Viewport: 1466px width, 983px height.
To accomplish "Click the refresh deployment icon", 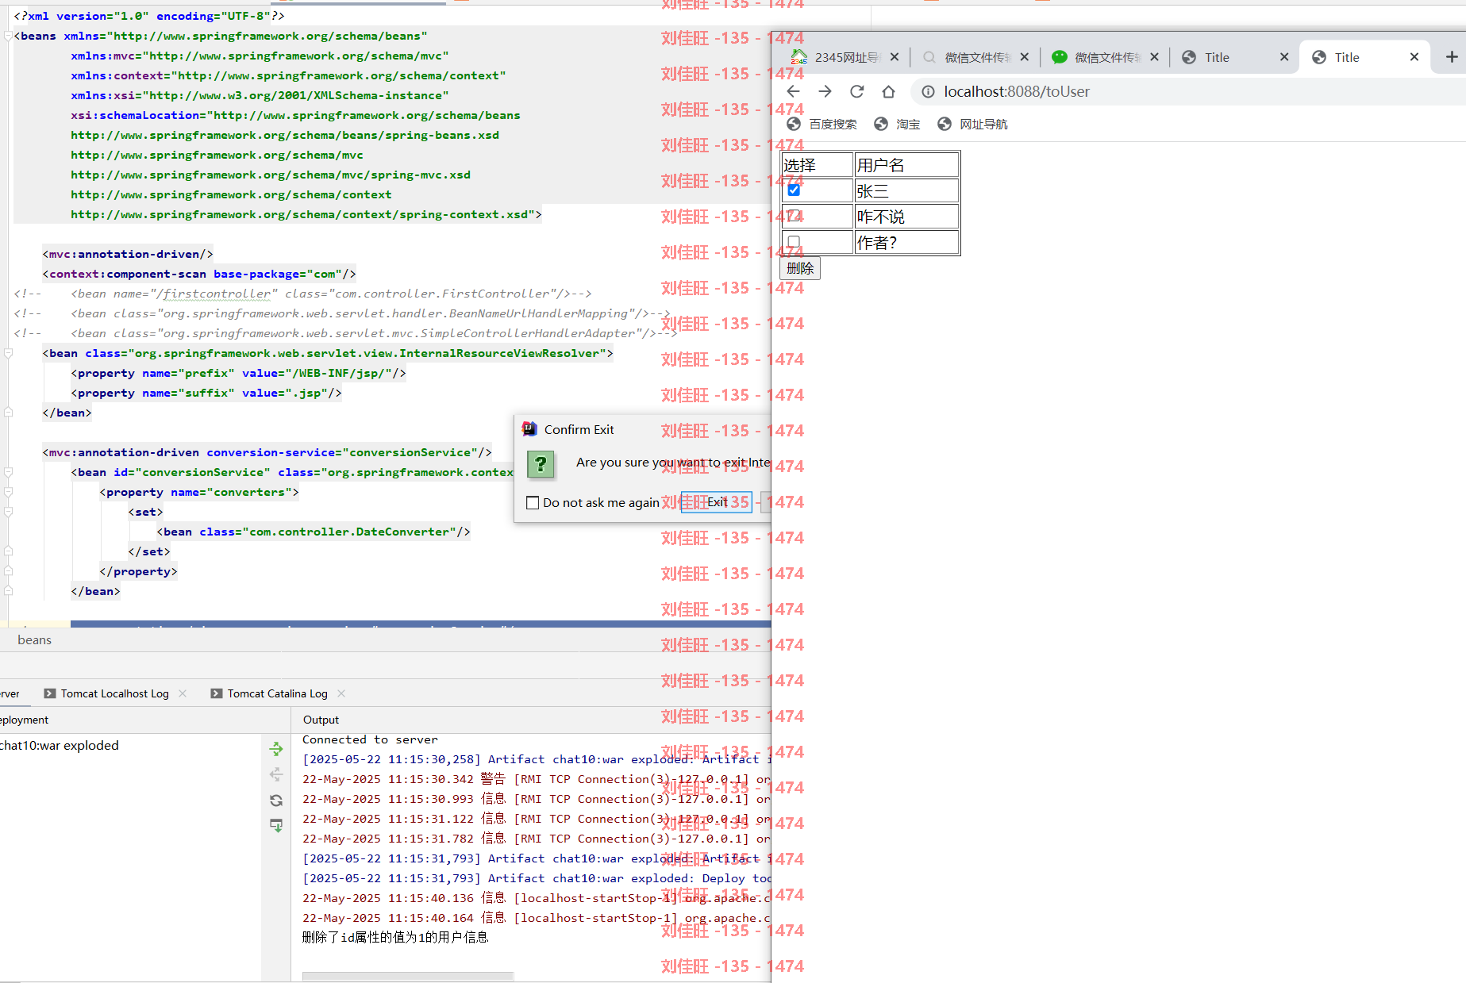I will click(276, 801).
